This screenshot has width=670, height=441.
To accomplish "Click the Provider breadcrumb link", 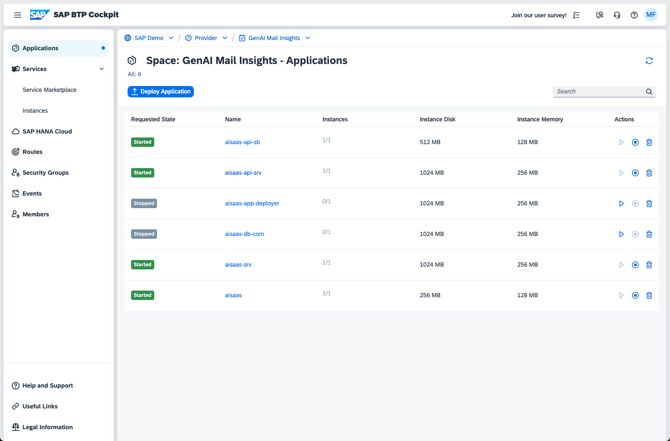I will [x=206, y=38].
